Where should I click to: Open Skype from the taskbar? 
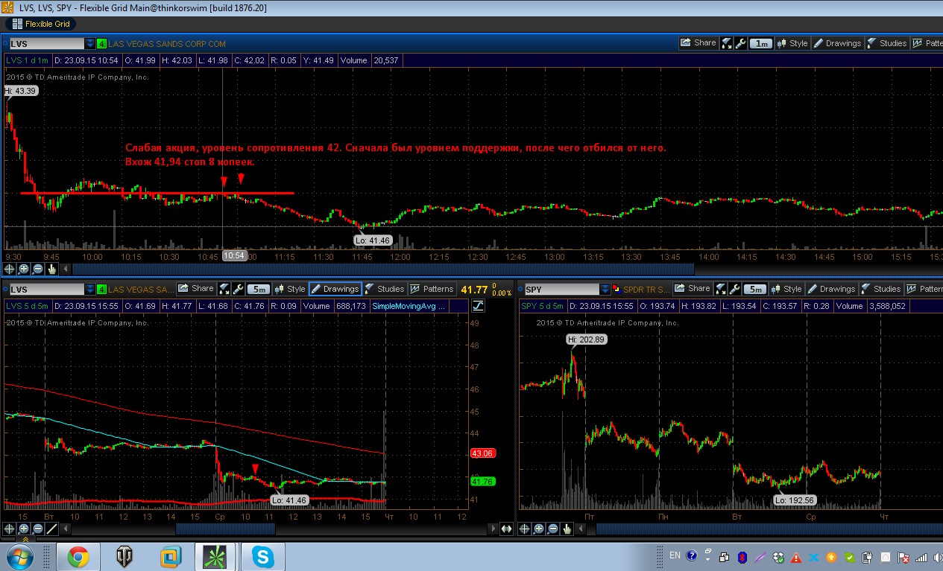(262, 556)
